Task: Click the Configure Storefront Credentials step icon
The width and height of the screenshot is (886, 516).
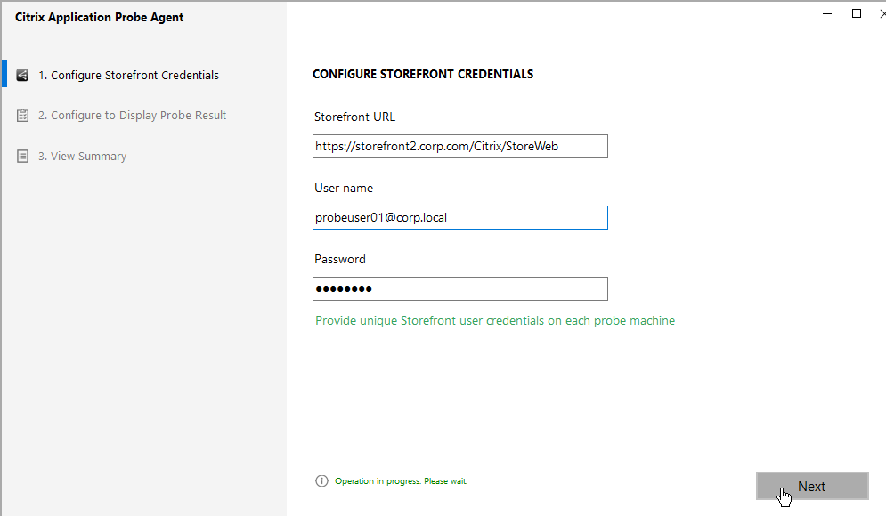Action: pos(22,75)
